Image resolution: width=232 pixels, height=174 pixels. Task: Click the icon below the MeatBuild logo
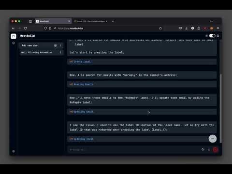click(14, 43)
